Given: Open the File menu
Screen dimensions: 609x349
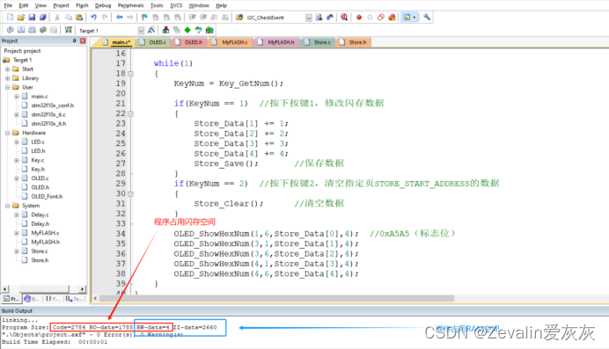Looking at the screenshot, I should tap(8, 5).
